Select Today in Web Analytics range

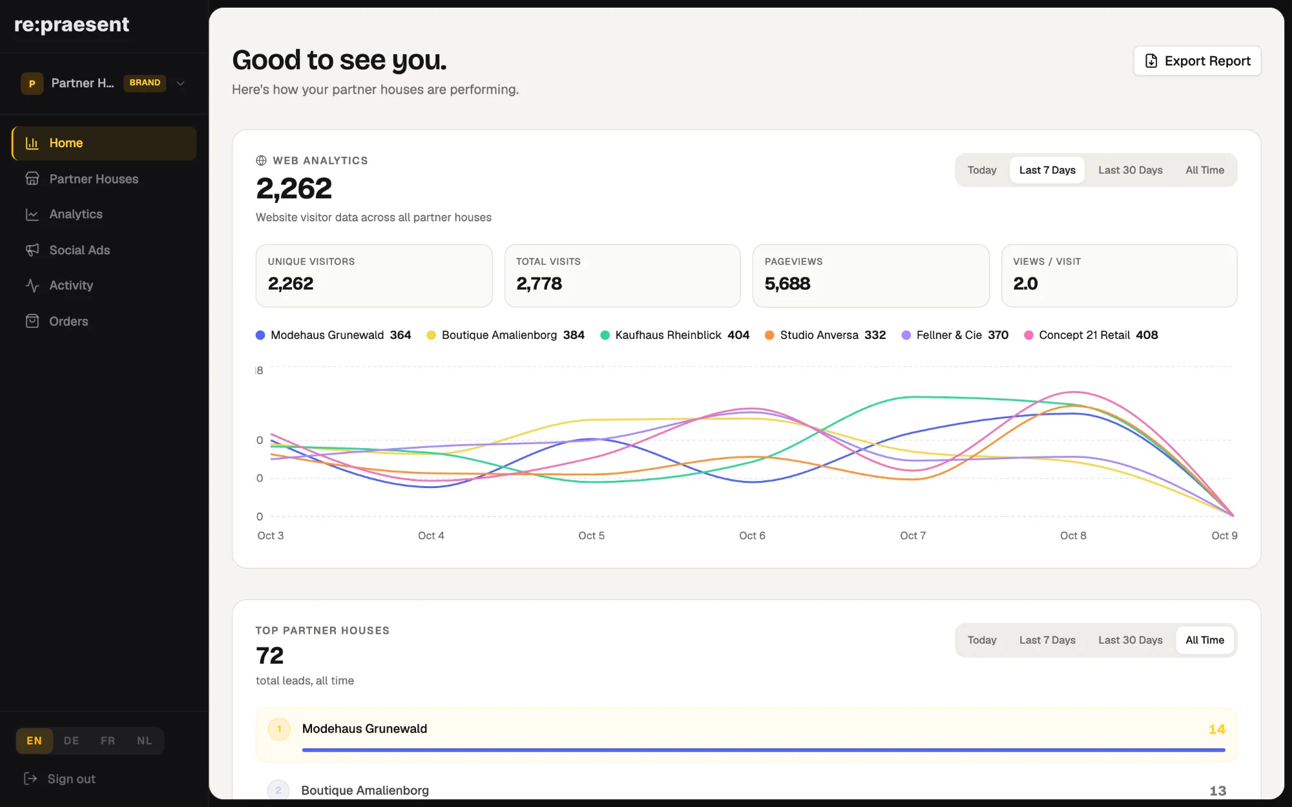point(982,170)
